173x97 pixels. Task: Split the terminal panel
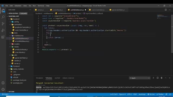pos(158,78)
